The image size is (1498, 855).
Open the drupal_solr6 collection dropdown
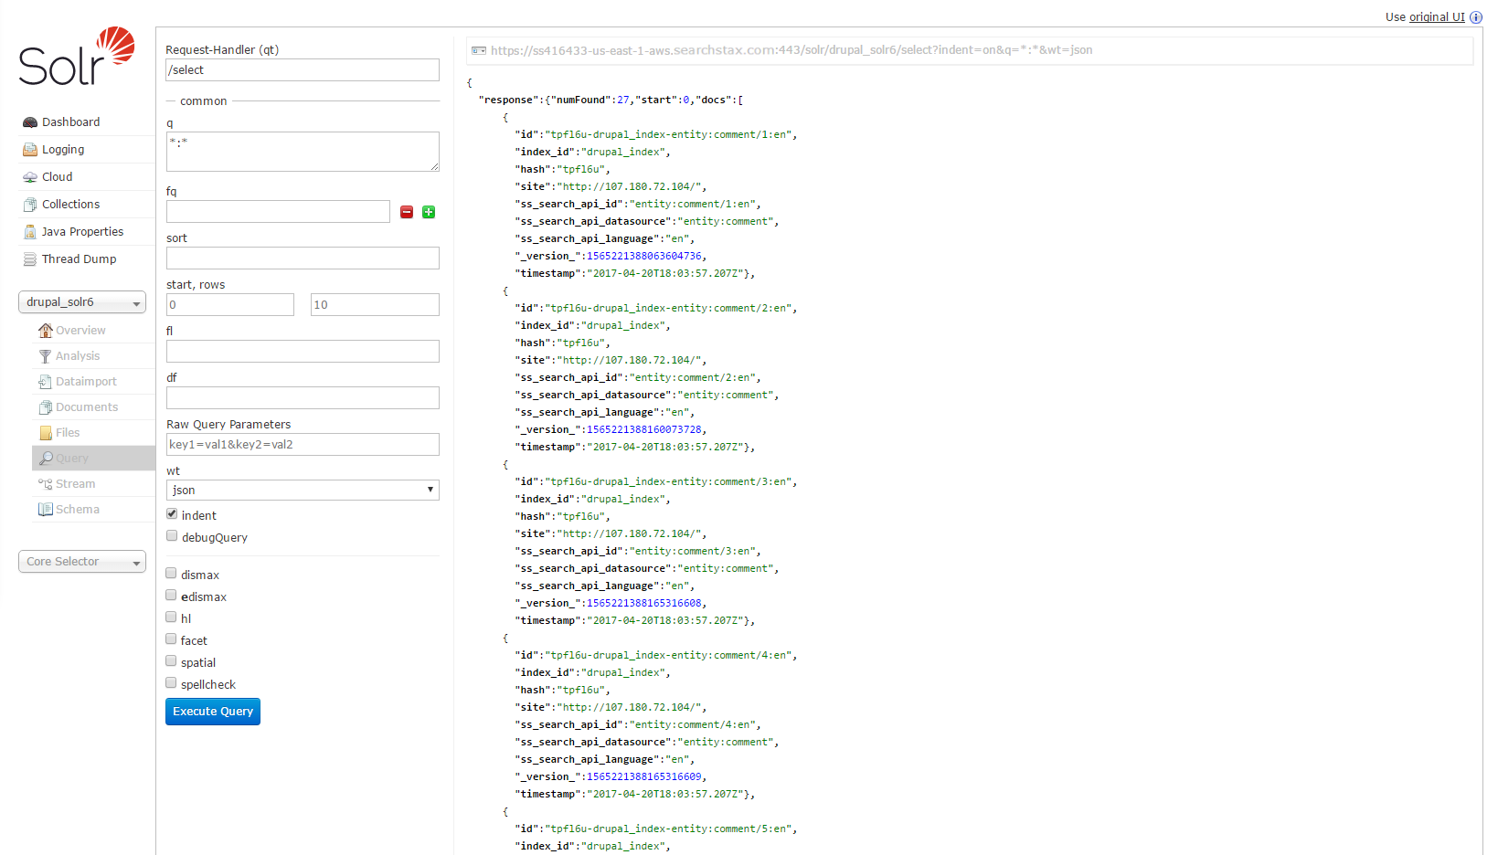pyautogui.click(x=82, y=302)
